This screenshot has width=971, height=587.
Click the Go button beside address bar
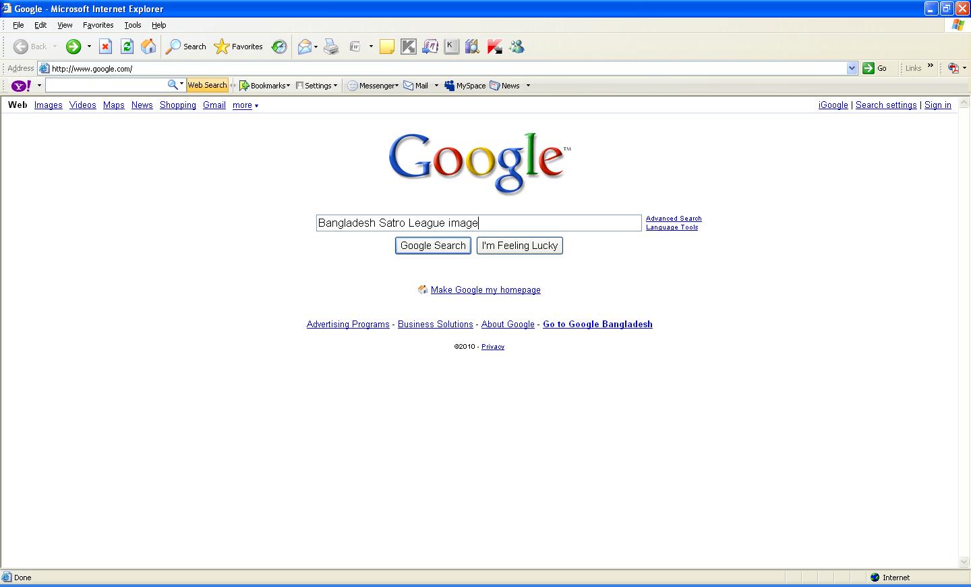[x=875, y=68]
